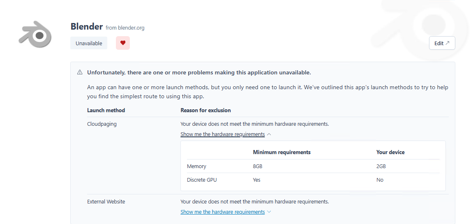
Task: Click the Memory row label
Action: point(196,166)
